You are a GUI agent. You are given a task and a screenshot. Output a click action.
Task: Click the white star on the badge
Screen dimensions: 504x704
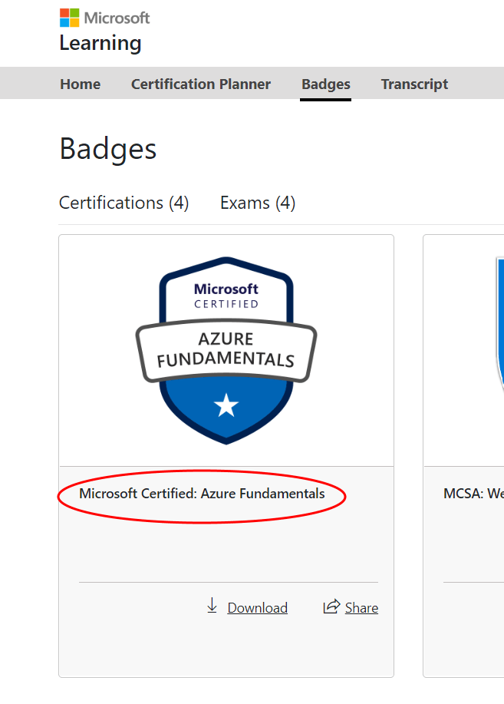click(226, 405)
